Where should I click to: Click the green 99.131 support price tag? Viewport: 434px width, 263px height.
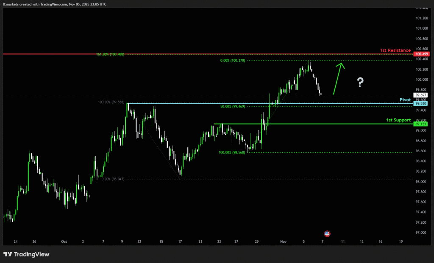pyautogui.click(x=421, y=124)
